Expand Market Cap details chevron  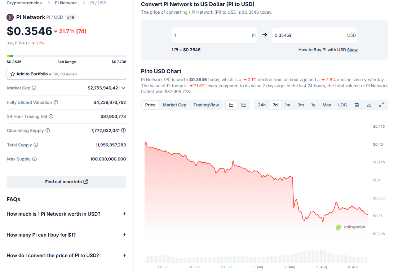click(x=124, y=88)
